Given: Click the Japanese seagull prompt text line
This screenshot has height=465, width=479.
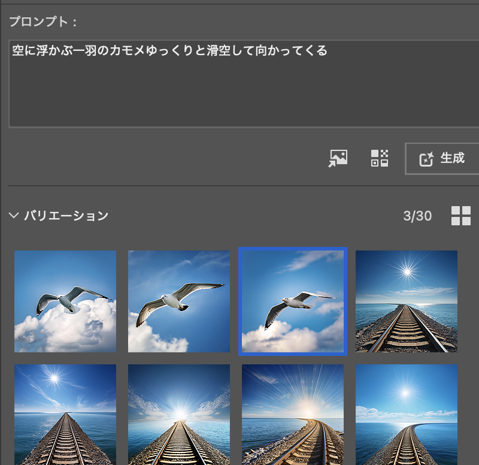Looking at the screenshot, I should tap(169, 51).
